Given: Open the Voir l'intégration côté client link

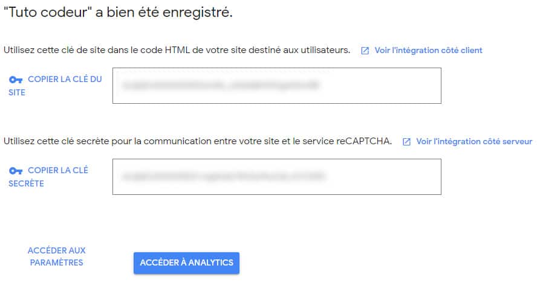Looking at the screenshot, I should point(428,51).
